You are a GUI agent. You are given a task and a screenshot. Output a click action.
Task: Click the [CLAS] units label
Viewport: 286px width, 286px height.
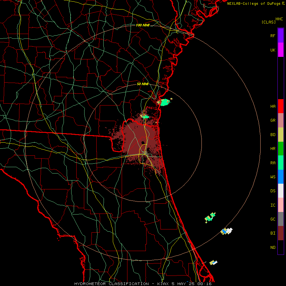click(269, 22)
